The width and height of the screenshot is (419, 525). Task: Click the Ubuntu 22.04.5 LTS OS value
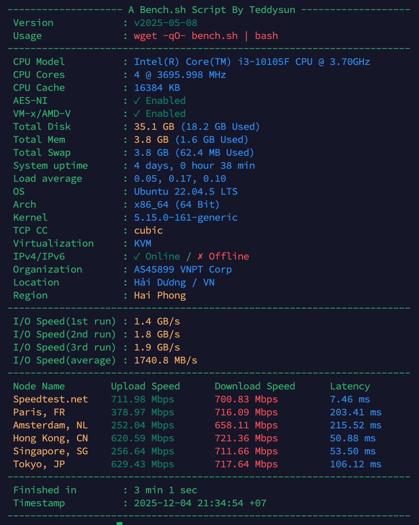click(x=186, y=191)
